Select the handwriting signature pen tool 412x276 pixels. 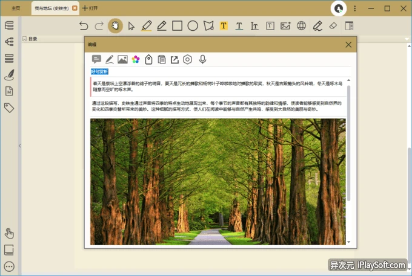click(317, 26)
